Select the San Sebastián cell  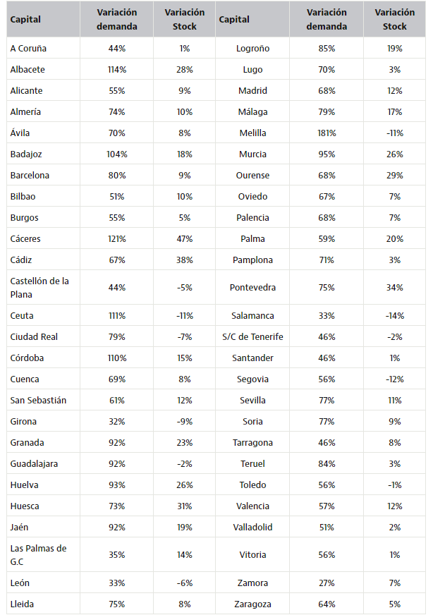pyautogui.click(x=43, y=401)
